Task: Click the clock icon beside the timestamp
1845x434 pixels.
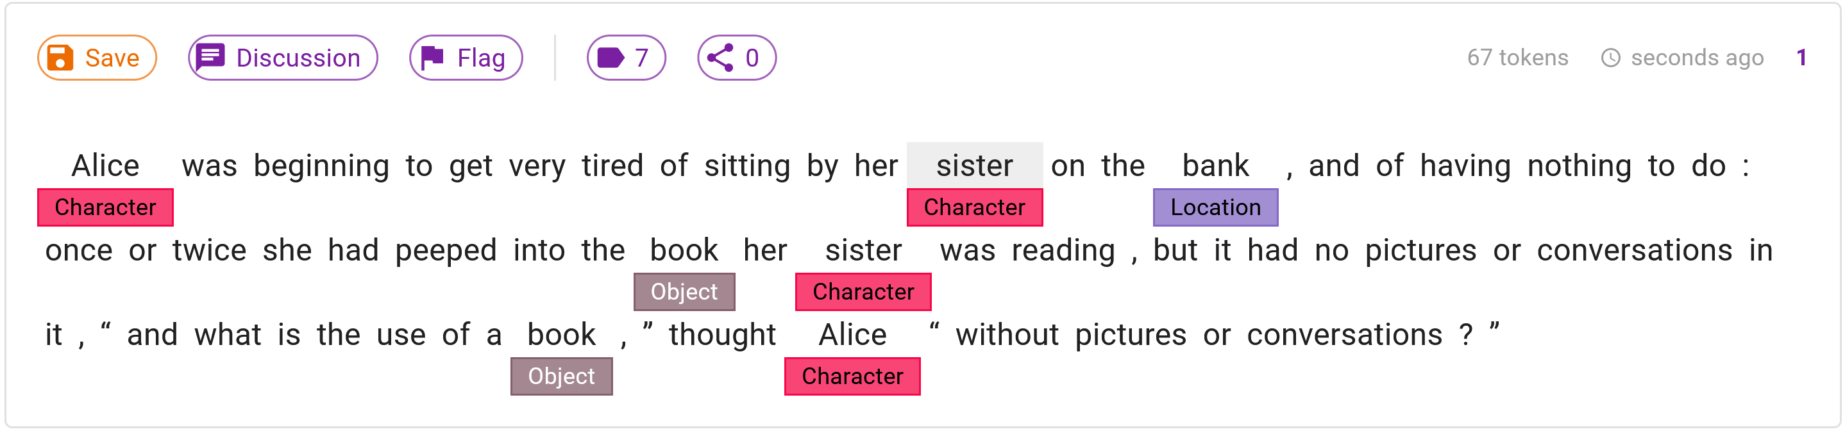Action: pyautogui.click(x=1610, y=57)
